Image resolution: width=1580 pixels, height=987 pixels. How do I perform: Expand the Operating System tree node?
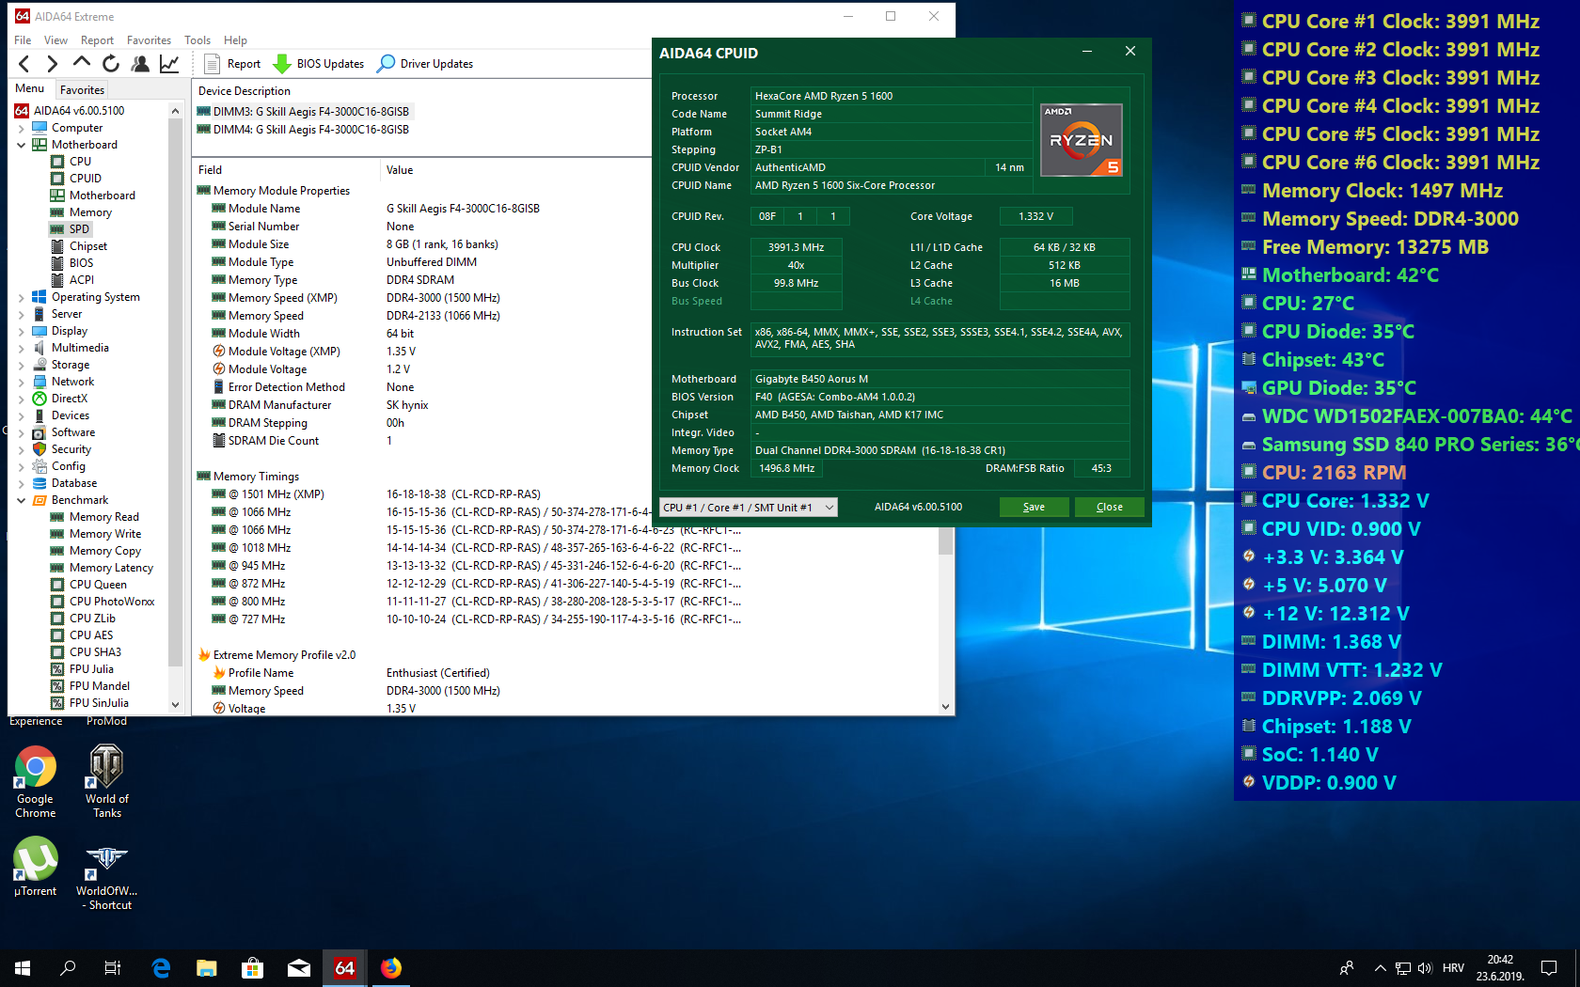[21, 297]
